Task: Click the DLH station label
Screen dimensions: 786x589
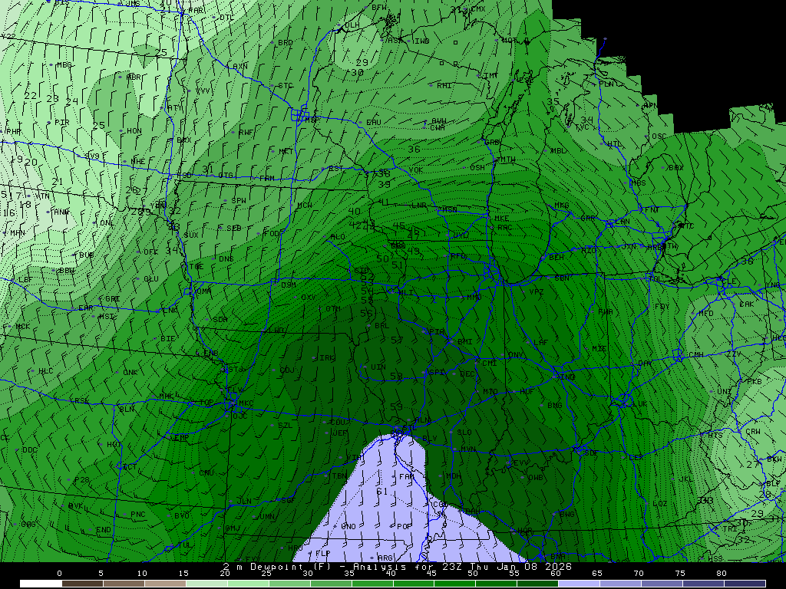Action: click(x=352, y=25)
